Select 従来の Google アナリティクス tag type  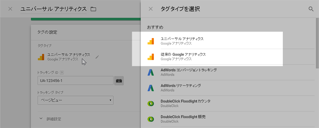pyautogui.click(x=231, y=57)
